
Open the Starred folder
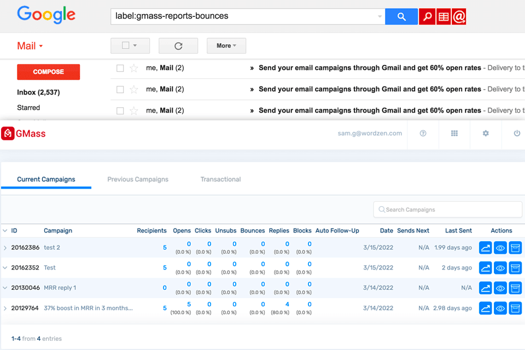[28, 108]
